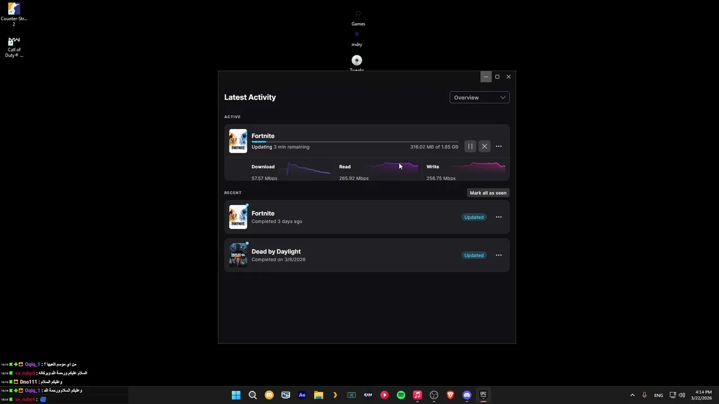
Task: Select the mdry desktop icon
Action: (357, 39)
